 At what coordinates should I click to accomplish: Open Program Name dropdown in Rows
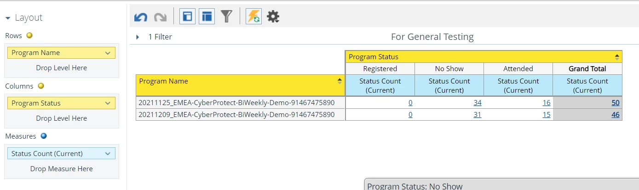pos(108,53)
